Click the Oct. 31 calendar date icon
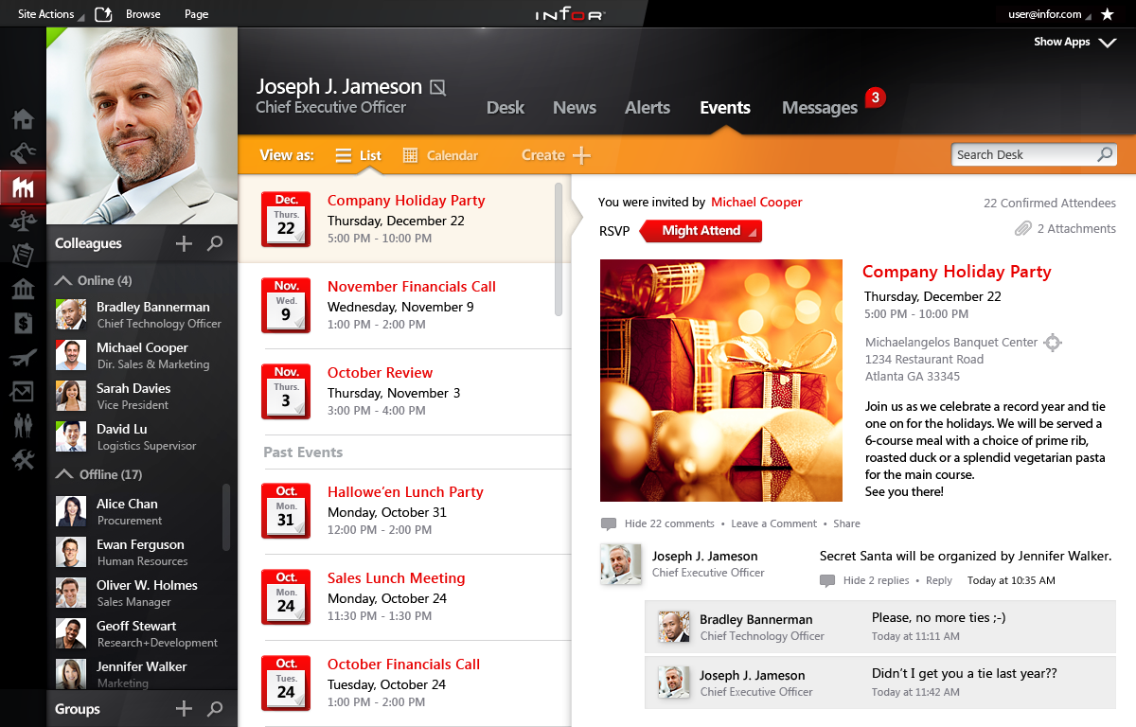 (286, 510)
